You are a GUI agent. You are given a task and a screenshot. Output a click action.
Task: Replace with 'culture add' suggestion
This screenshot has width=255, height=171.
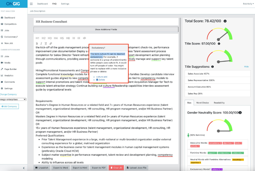click(102, 77)
